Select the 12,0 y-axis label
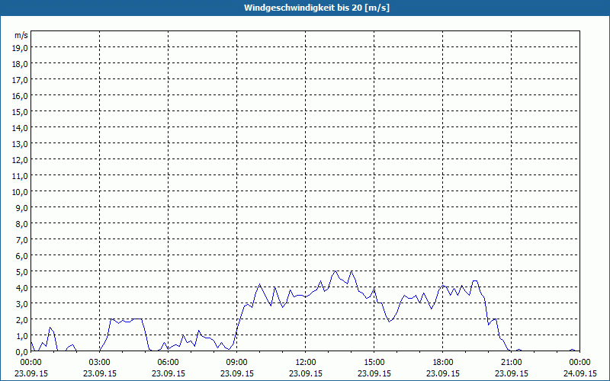Viewport: 610px width, 381px height. coord(20,160)
